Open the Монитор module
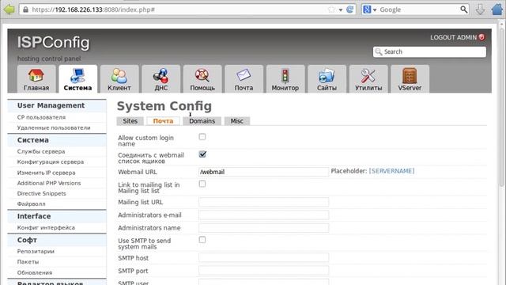The height and width of the screenshot is (285, 506). coord(285,79)
